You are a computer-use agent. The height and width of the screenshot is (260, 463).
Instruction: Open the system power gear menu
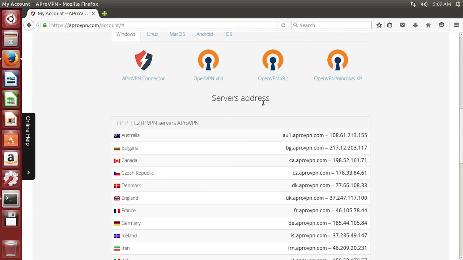click(458, 4)
